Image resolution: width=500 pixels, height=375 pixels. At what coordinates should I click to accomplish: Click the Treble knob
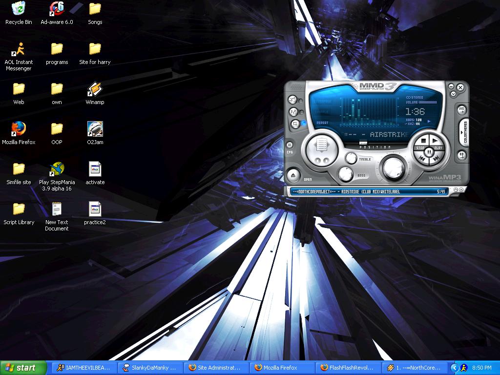pyautogui.click(x=351, y=158)
